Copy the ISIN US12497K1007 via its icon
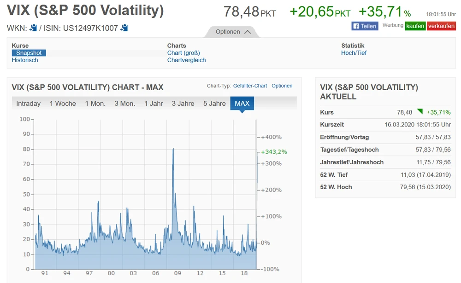The height and width of the screenshot is (283, 461). pos(124,28)
